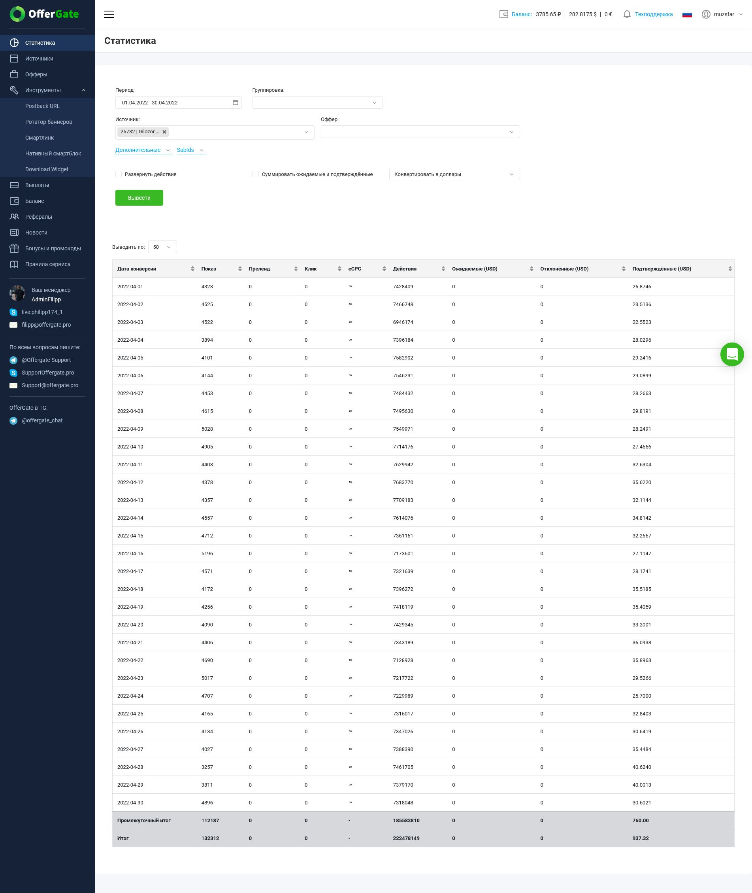The width and height of the screenshot is (752, 893).
Task: Open the Конвертировать в доллары dropdown
Action: point(454,174)
